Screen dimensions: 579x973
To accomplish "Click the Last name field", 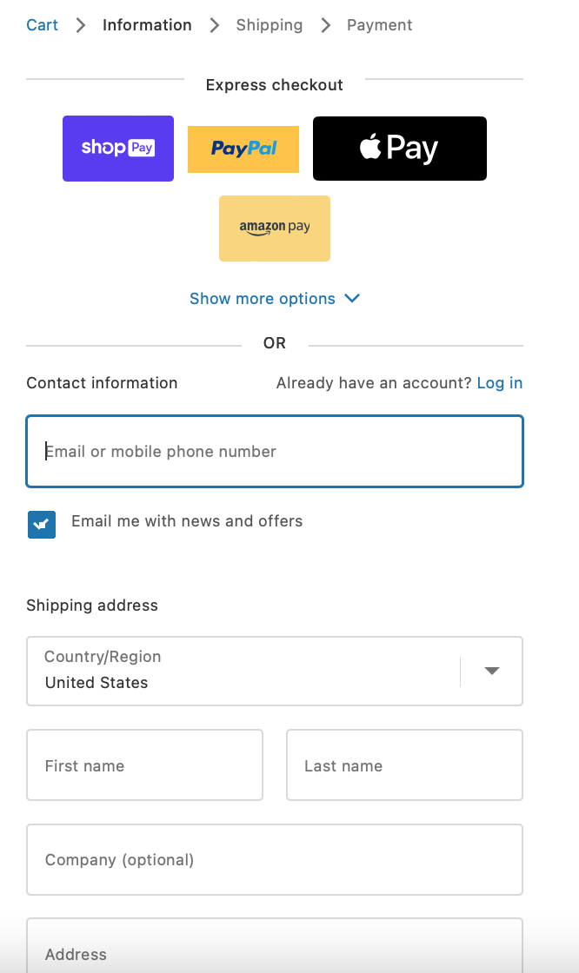I will click(404, 765).
